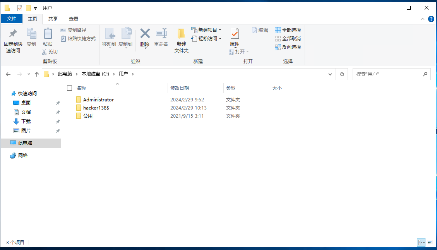Toggle the select-all checkbox in header
Viewport: 437px width, 250px height.
[x=70, y=88]
